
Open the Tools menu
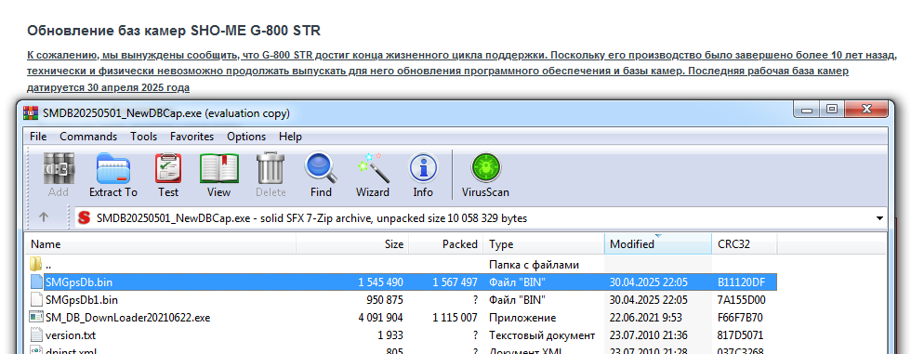tap(143, 137)
